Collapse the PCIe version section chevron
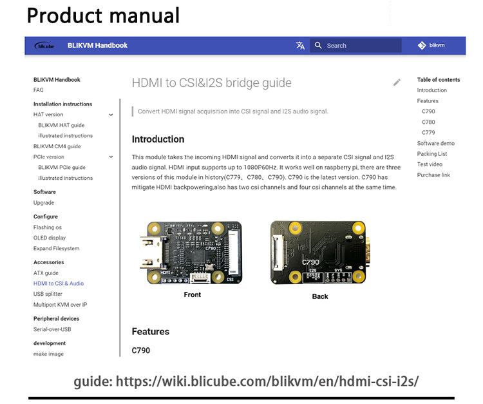 (x=111, y=157)
